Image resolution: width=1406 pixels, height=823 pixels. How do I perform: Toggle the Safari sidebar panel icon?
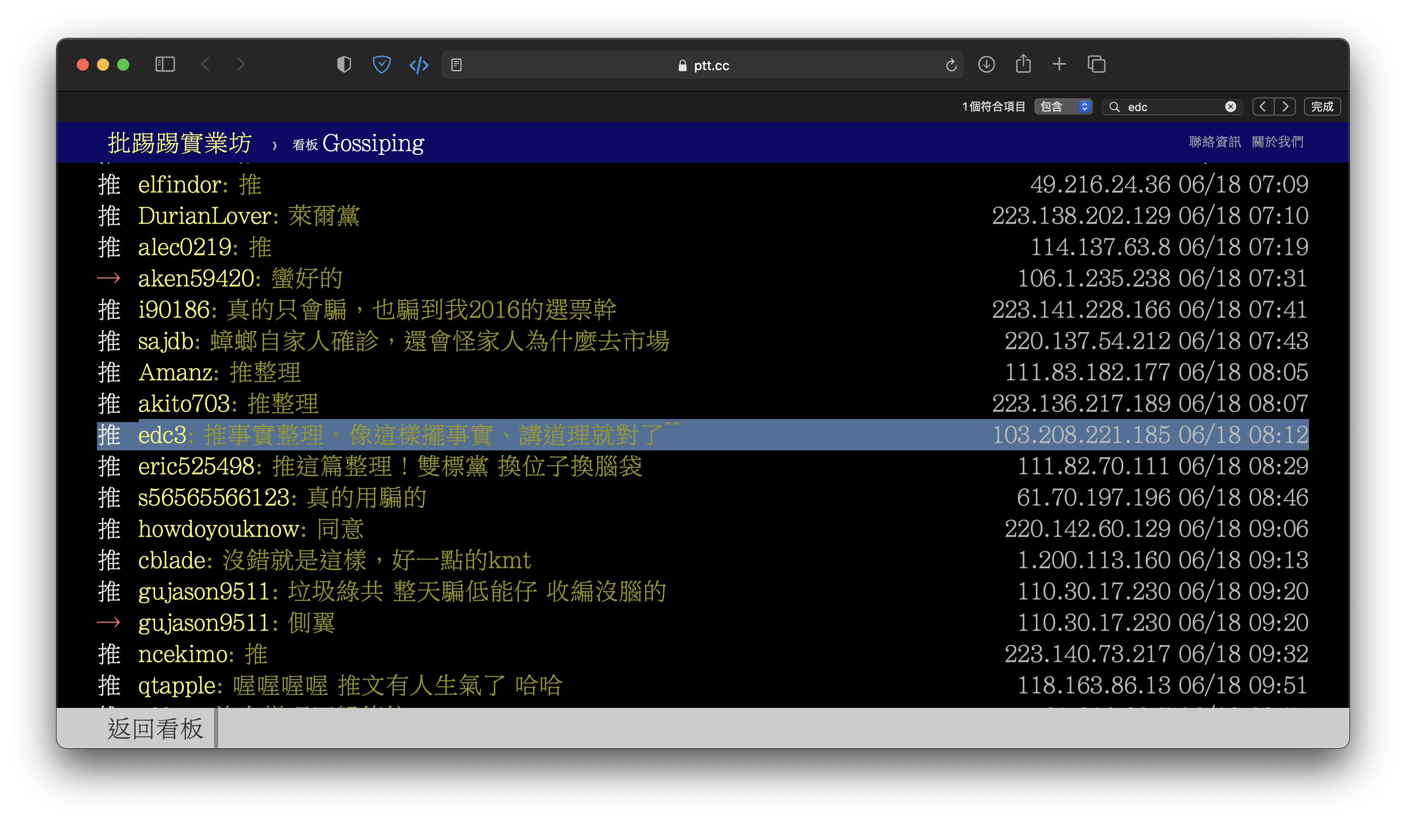coord(165,65)
